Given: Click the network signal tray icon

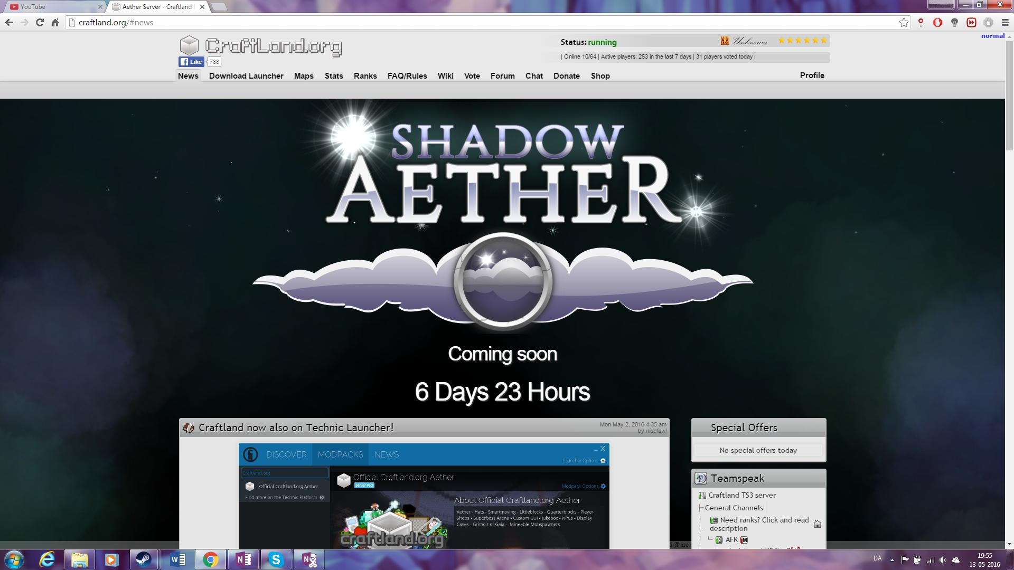Looking at the screenshot, I should (930, 559).
